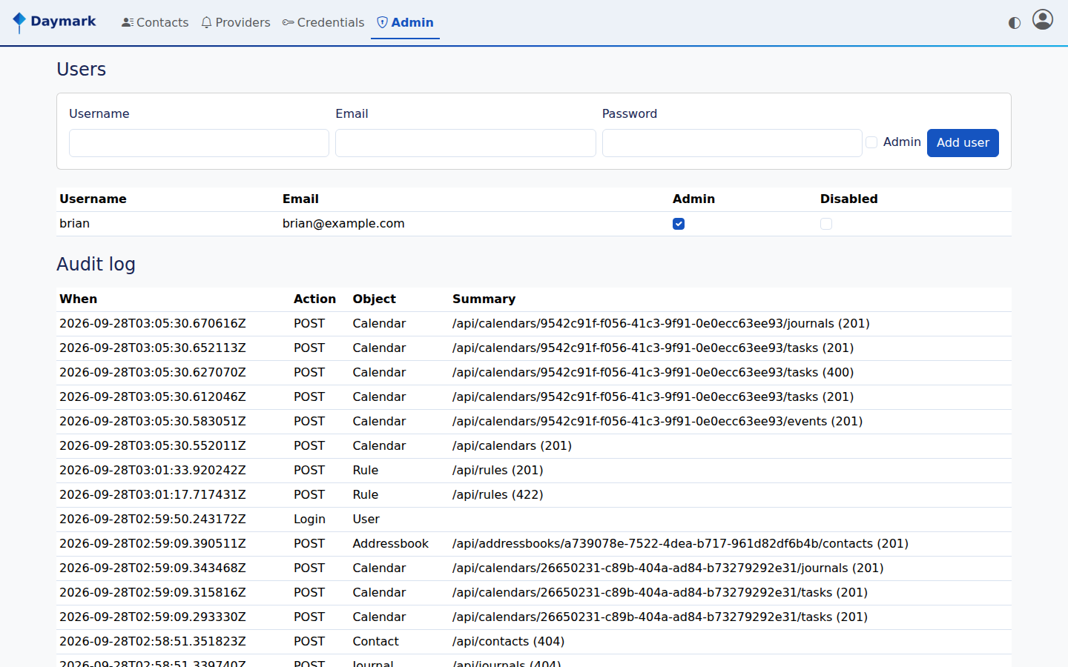
Task: Click timestamp 2026-09-28T02:58:51.351823Z
Action: click(x=153, y=642)
